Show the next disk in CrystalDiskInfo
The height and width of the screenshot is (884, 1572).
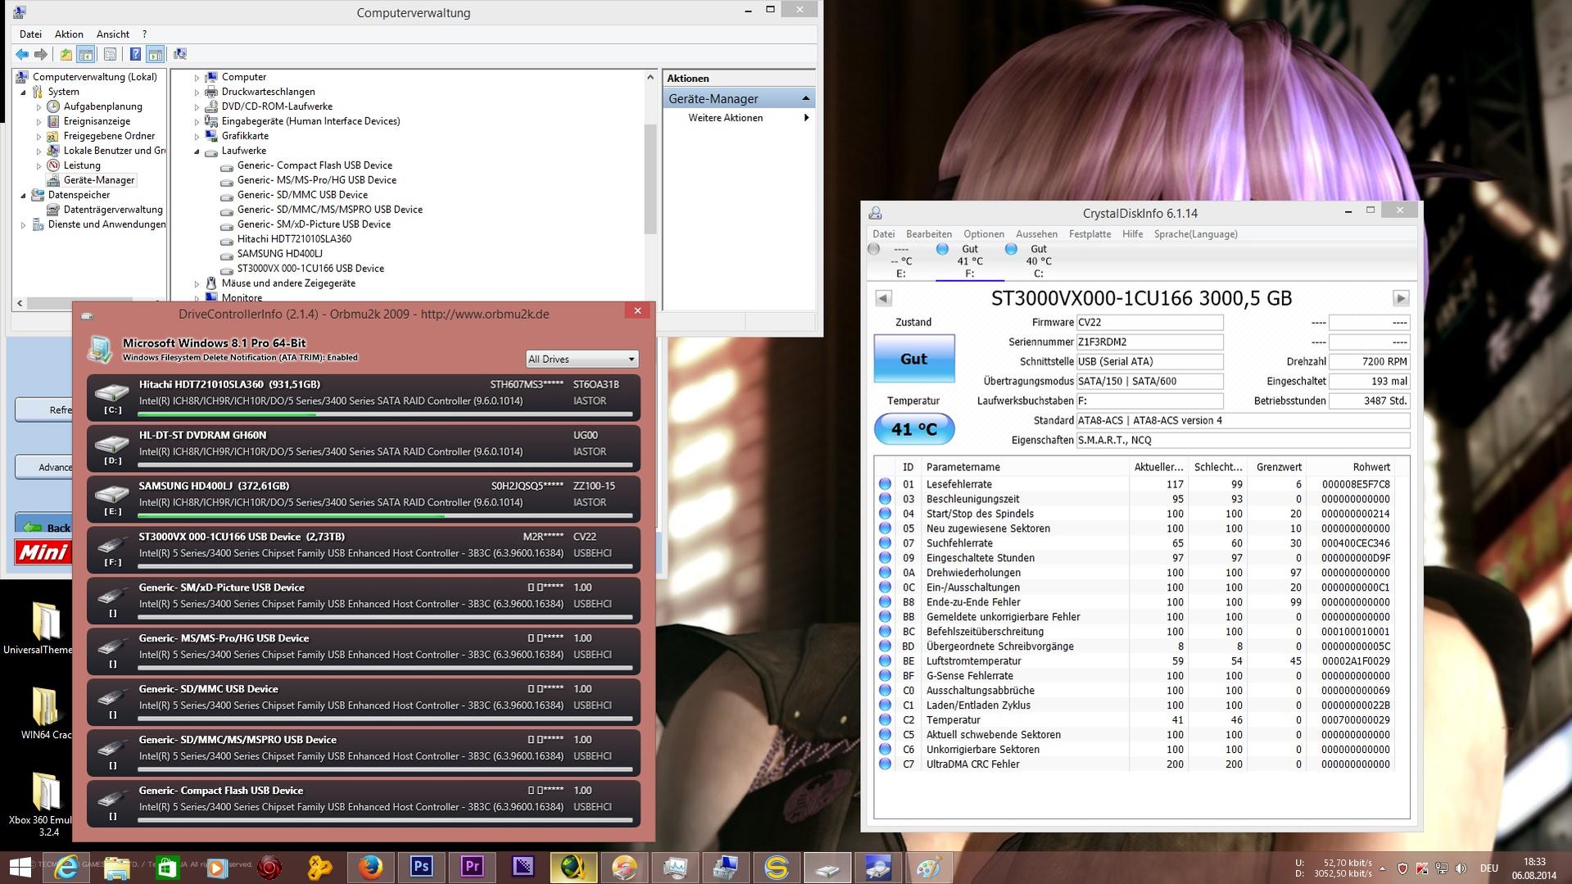pos(1401,298)
